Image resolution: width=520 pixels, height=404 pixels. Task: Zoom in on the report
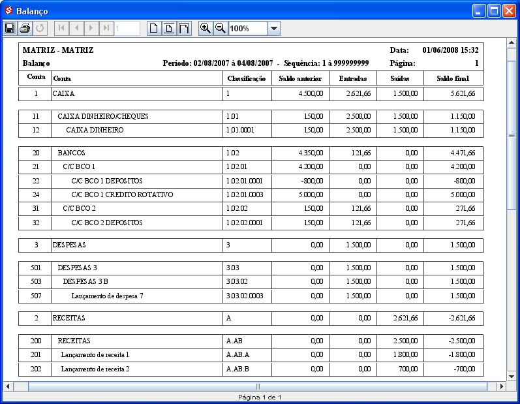pos(206,28)
